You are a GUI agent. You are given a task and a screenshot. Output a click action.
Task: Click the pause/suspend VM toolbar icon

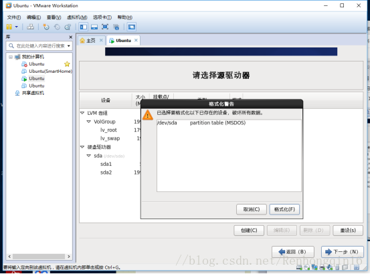point(9,27)
